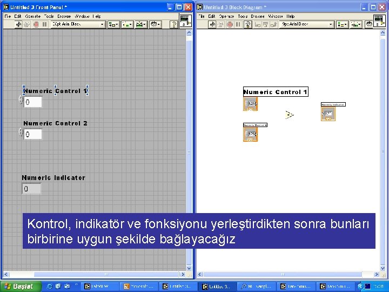Viewport: 389px width, 292px height.
Task: Select Numeric Control 1 terminal in Block Diagram
Action: [x=251, y=104]
